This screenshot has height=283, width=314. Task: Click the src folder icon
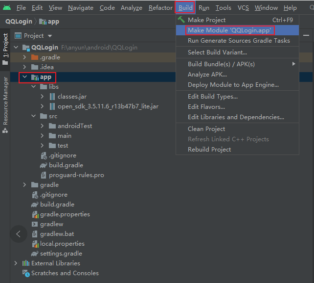pyautogui.click(x=44, y=116)
